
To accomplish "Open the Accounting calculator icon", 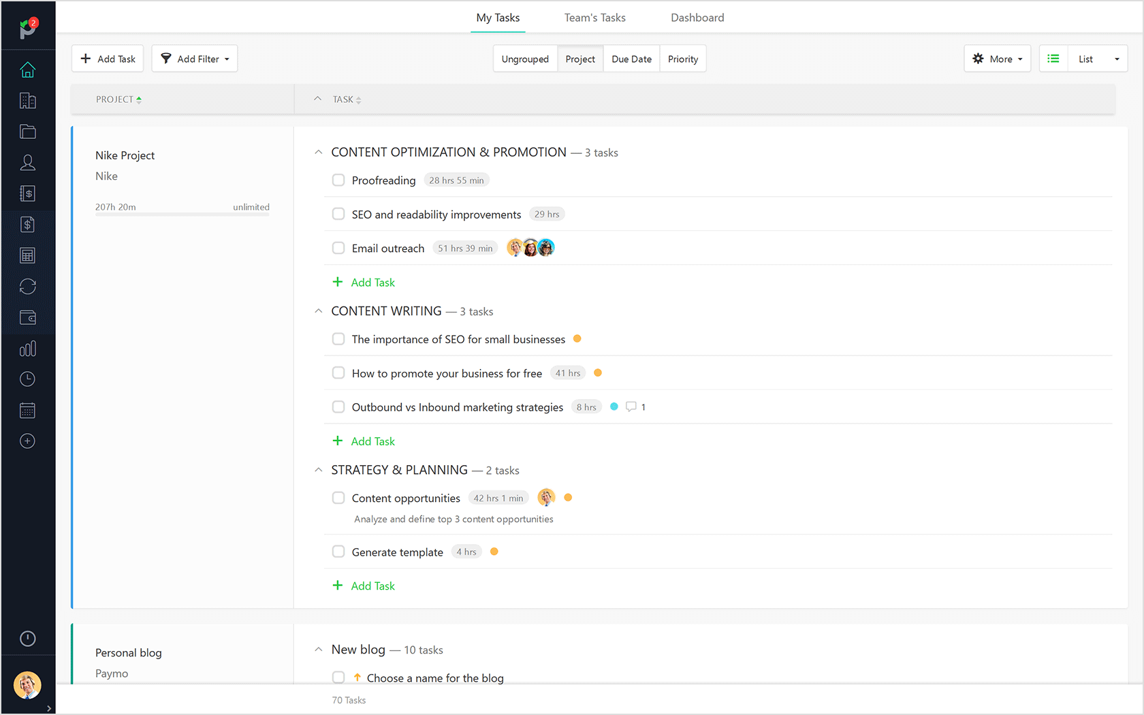I will 27,255.
